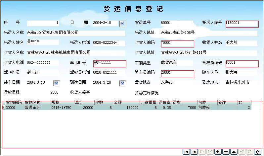The height and width of the screenshot is (156, 264).
Task: Click the 货物名称 column header
Action: tap(37, 103)
